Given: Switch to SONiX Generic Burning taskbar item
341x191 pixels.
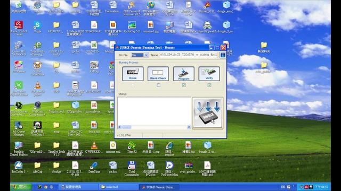Looking at the screenshot, I should [x=159, y=187].
